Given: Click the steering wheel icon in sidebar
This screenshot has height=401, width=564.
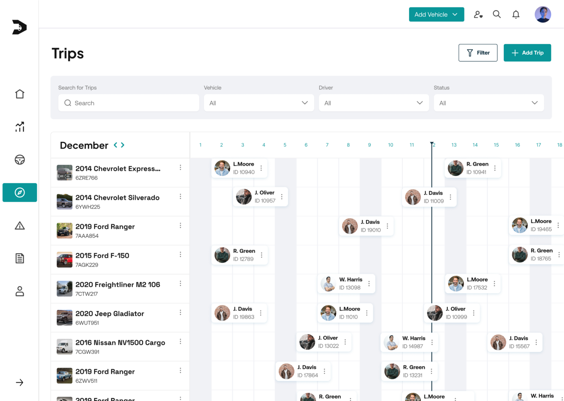Looking at the screenshot, I should click(x=20, y=160).
